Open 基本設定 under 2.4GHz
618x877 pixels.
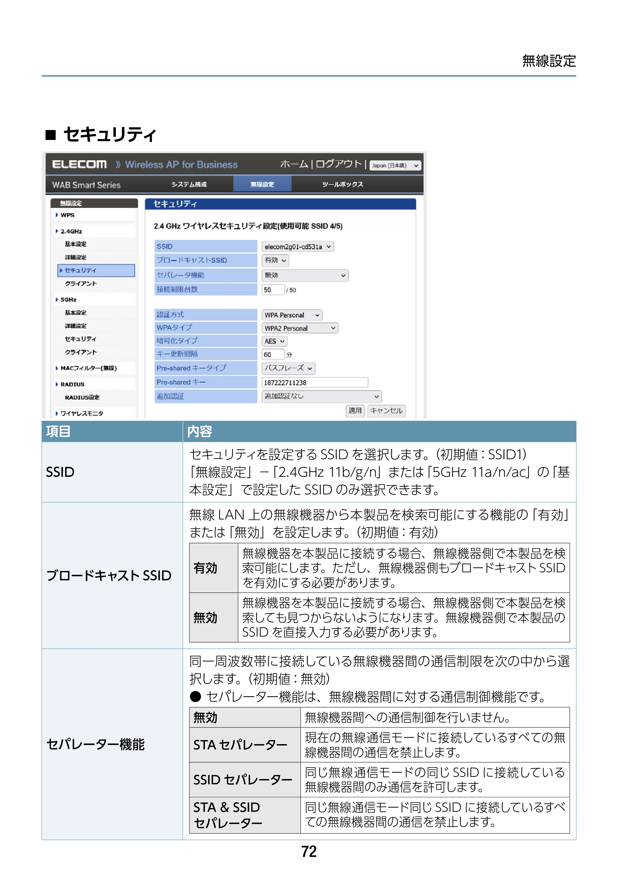[x=76, y=244]
